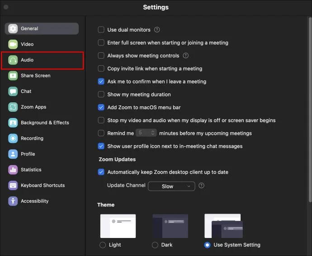Open the Update Channel Slow dropdown

[171, 186]
